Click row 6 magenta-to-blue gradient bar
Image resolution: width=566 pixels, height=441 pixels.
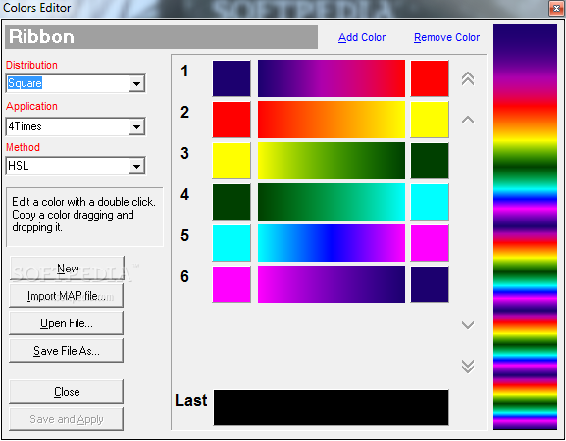tap(332, 284)
